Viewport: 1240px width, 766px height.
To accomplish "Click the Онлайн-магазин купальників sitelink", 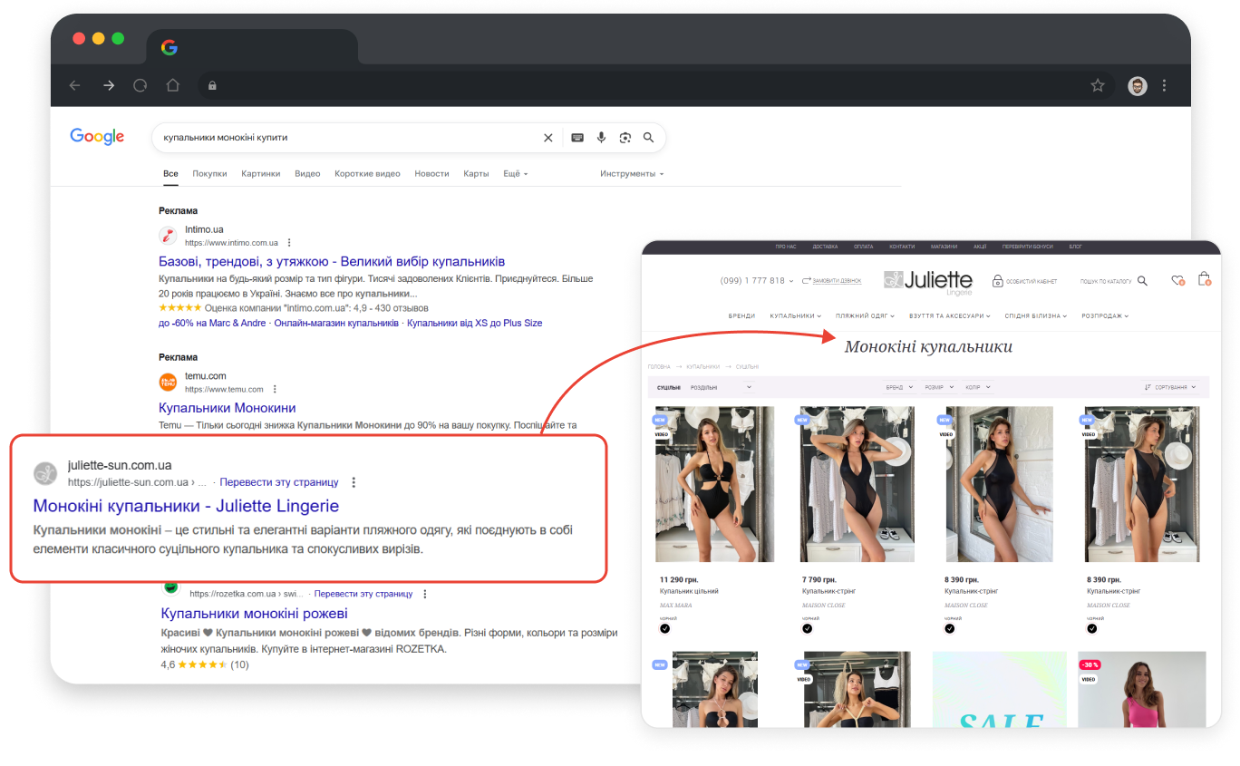I will pos(336,323).
